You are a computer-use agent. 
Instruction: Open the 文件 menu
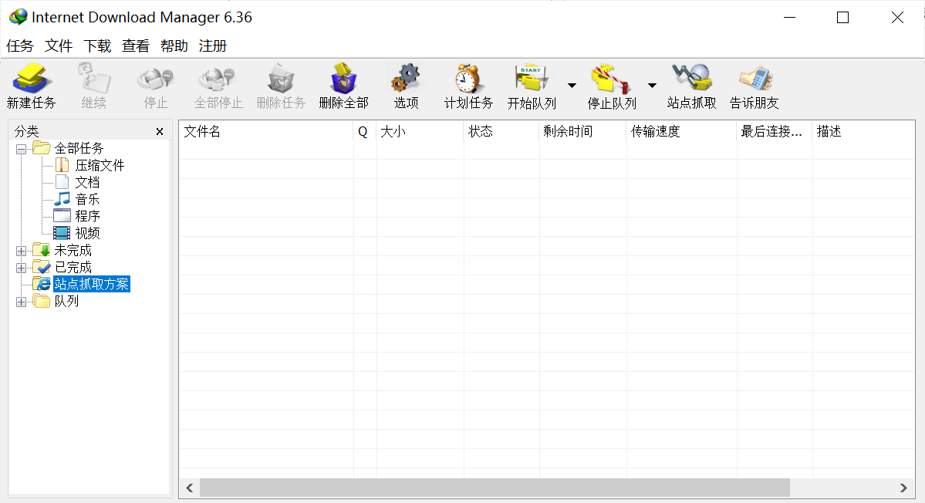[x=59, y=46]
